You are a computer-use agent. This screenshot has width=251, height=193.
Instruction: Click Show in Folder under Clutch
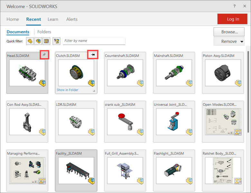(67, 90)
